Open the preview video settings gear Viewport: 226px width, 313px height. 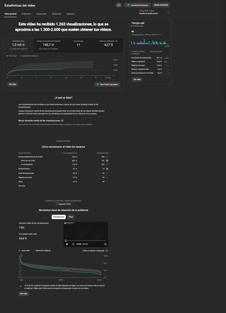pyautogui.click(x=105, y=244)
